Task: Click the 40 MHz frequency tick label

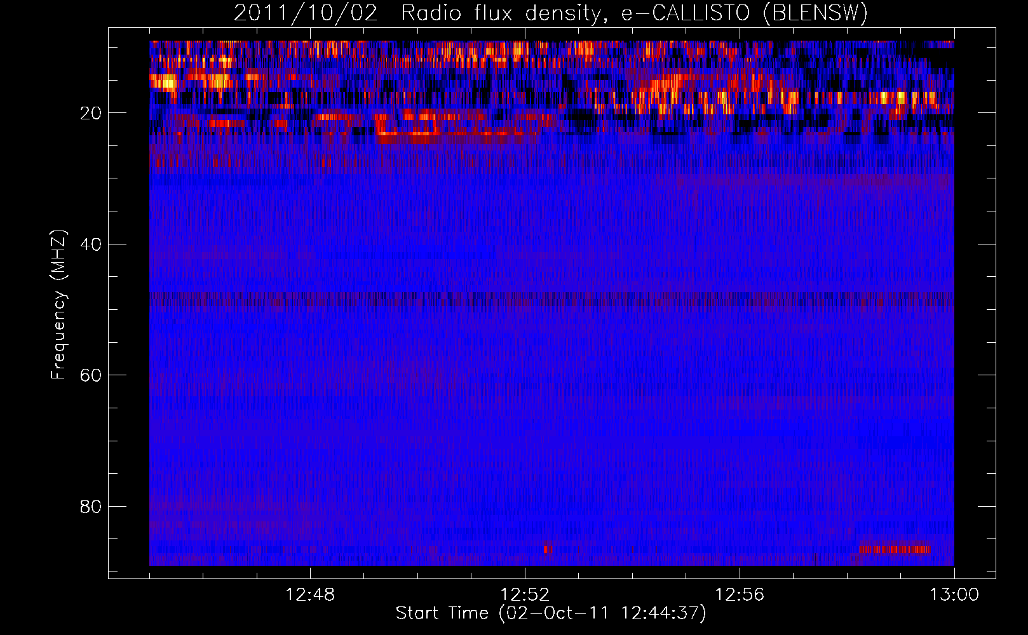Action: 91,244
